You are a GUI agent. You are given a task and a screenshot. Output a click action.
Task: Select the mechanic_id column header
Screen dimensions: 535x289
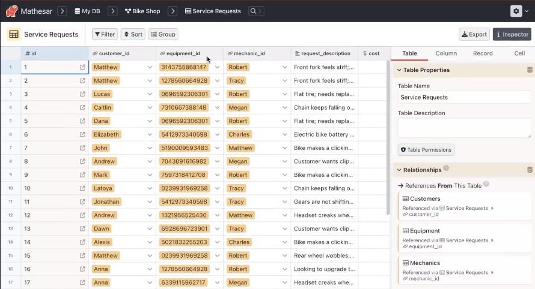coord(257,53)
